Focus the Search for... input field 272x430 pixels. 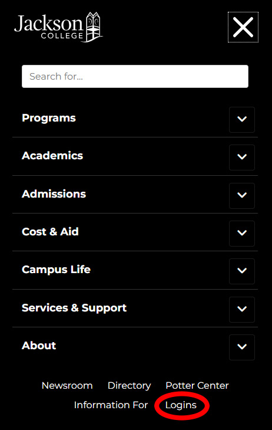pyautogui.click(x=135, y=76)
